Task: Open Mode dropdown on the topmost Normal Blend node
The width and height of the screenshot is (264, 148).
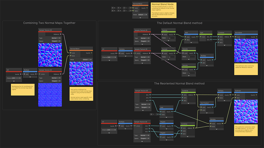Action: point(143,15)
